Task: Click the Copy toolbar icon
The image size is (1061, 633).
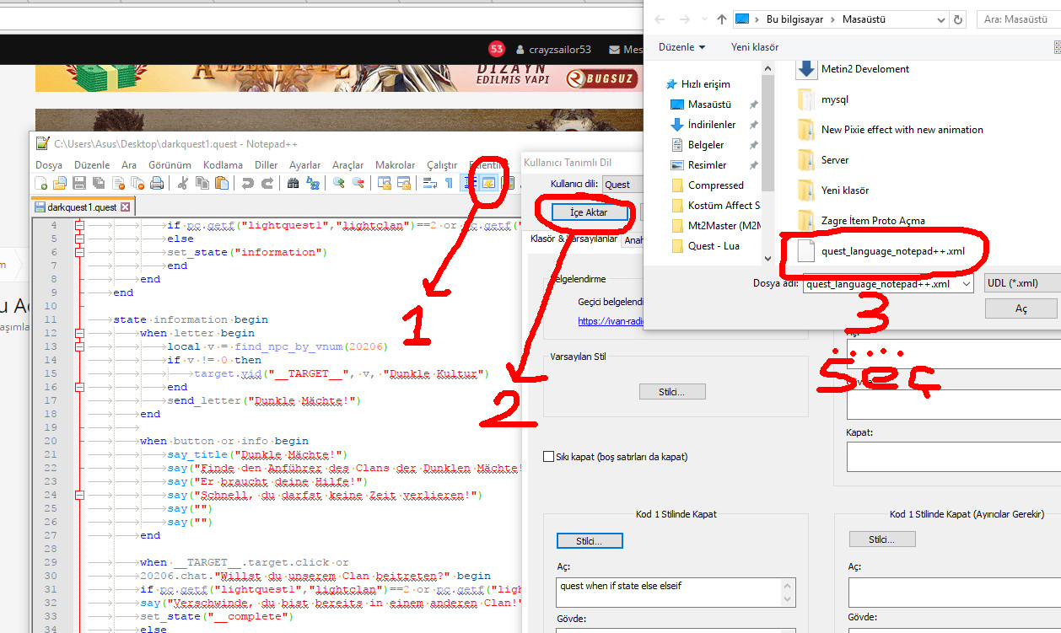Action: (x=202, y=183)
